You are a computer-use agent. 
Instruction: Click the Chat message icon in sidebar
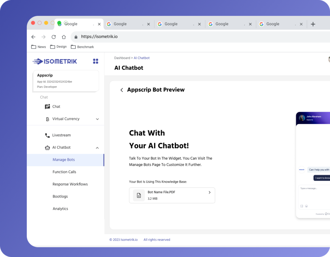(x=47, y=107)
